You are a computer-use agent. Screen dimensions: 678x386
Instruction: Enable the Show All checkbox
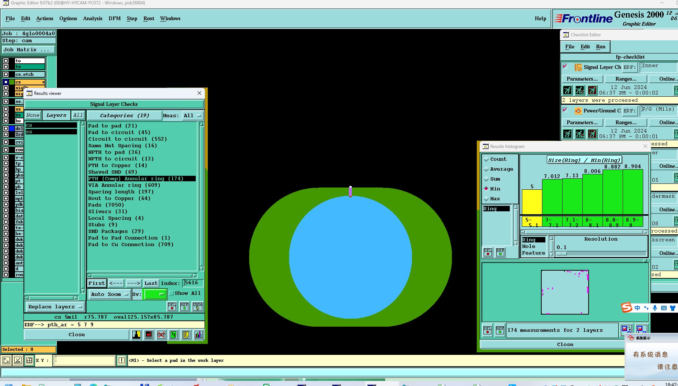(x=171, y=293)
